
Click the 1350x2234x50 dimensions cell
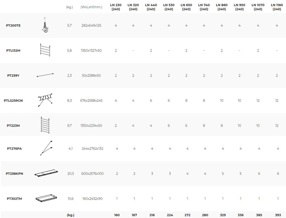pyautogui.click(x=91, y=125)
